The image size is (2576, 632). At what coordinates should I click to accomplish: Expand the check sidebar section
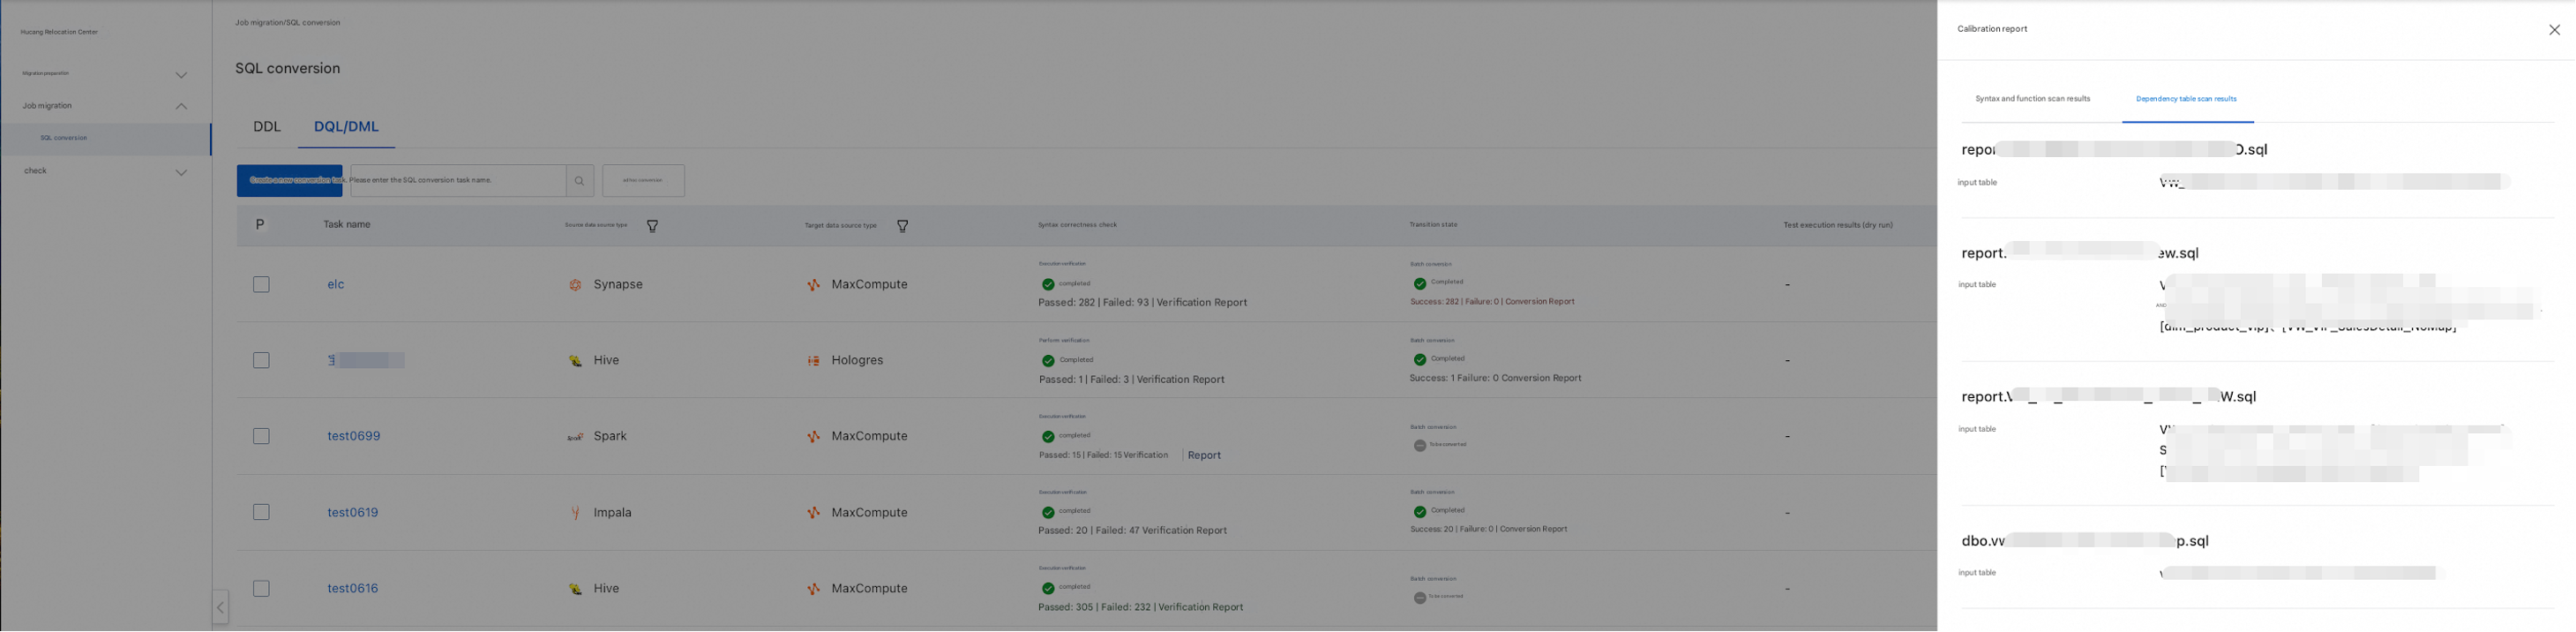point(181,172)
